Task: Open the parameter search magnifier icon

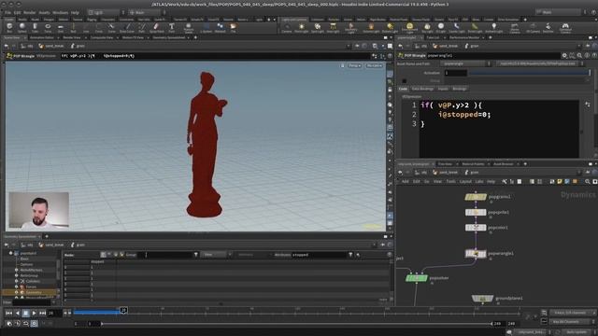Action: pyautogui.click(x=579, y=56)
